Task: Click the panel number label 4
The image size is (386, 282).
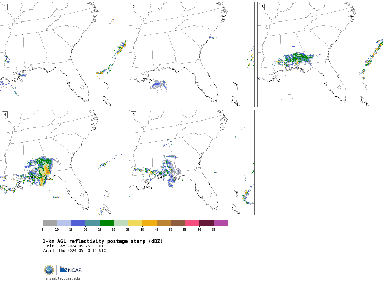Action: pos(5,115)
